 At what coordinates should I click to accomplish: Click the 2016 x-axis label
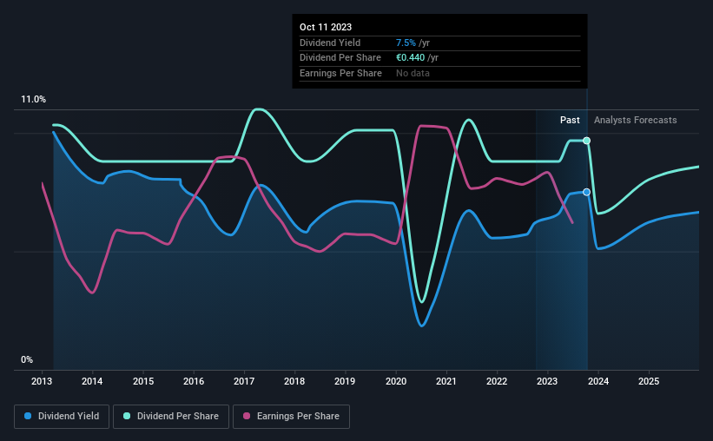click(x=194, y=381)
